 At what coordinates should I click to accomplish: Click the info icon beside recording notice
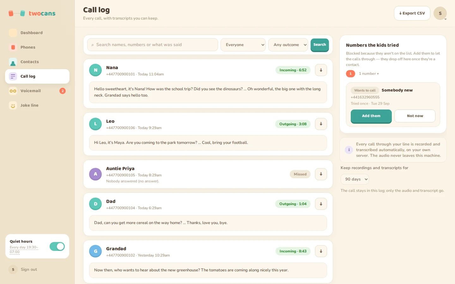click(349, 150)
